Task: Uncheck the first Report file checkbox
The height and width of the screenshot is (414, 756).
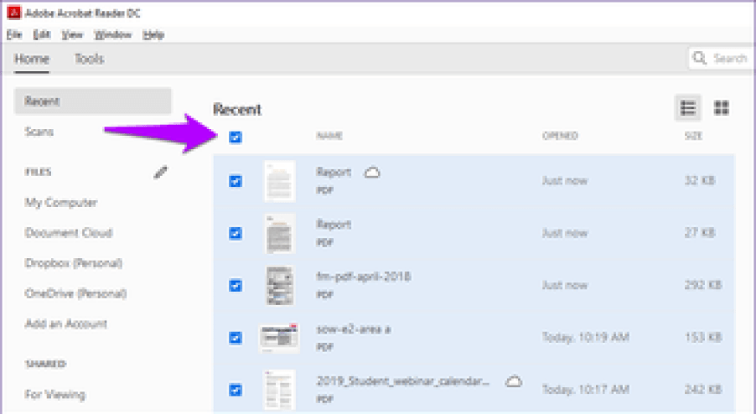Action: (x=236, y=181)
